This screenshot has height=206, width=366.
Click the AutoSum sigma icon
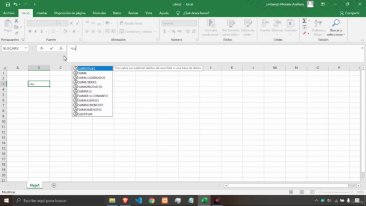coord(305,21)
